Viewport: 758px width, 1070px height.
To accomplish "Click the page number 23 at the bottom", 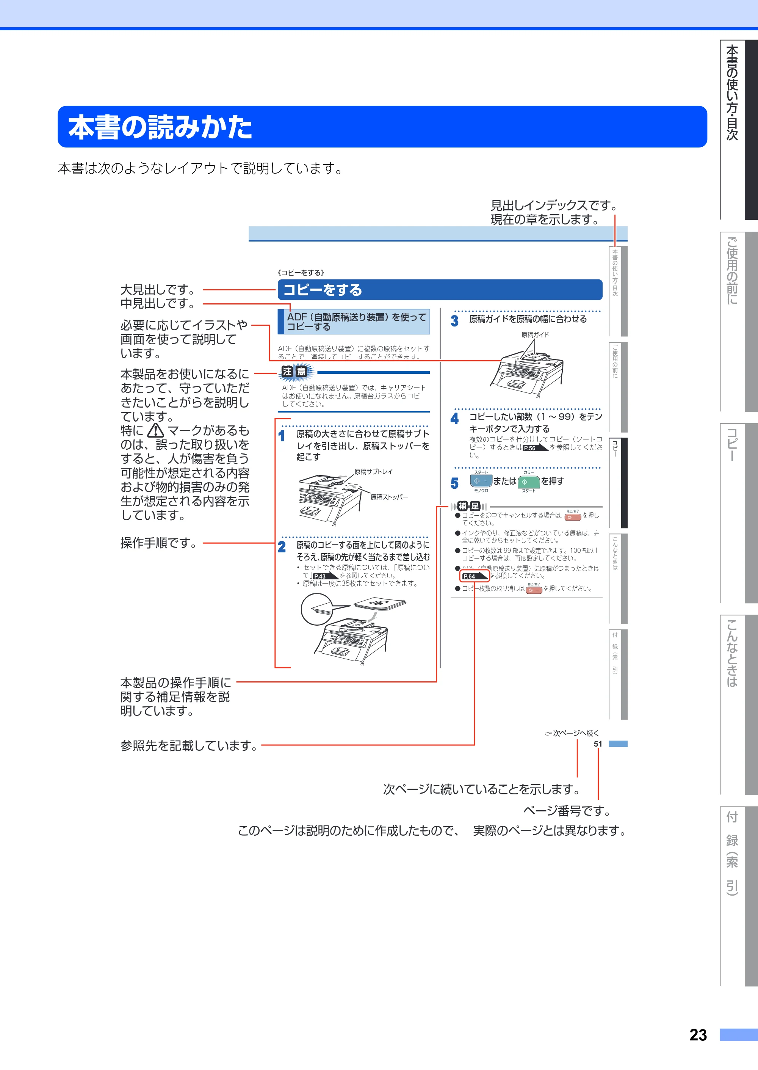I will [698, 1035].
